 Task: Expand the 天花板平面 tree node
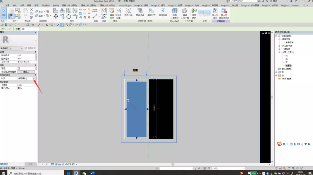279,46
